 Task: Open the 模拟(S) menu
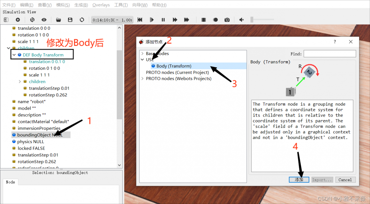[63, 5]
